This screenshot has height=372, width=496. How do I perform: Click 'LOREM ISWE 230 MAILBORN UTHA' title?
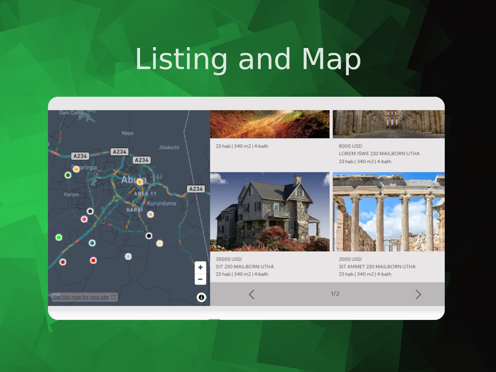(379, 154)
